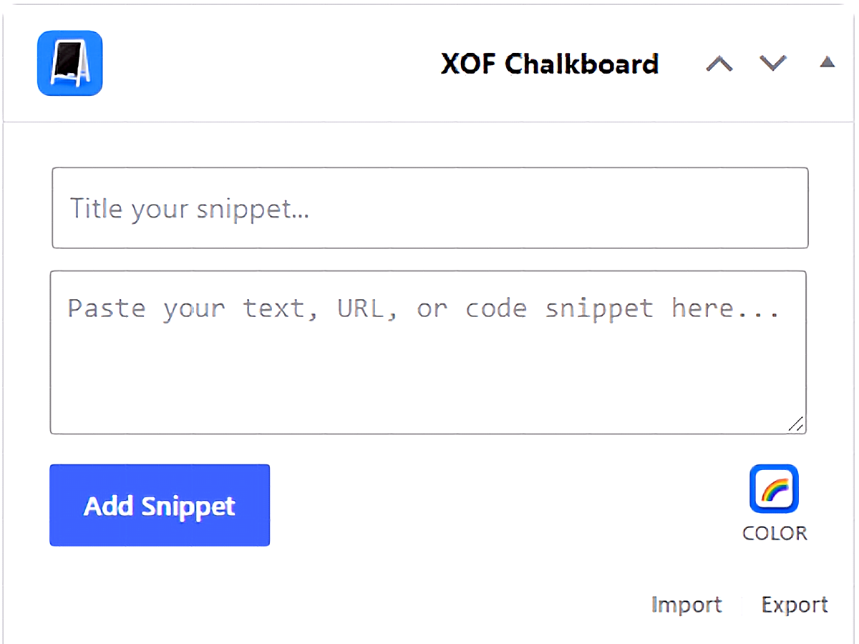The height and width of the screenshot is (644, 859).
Task: Open the Export link
Action: tap(795, 605)
